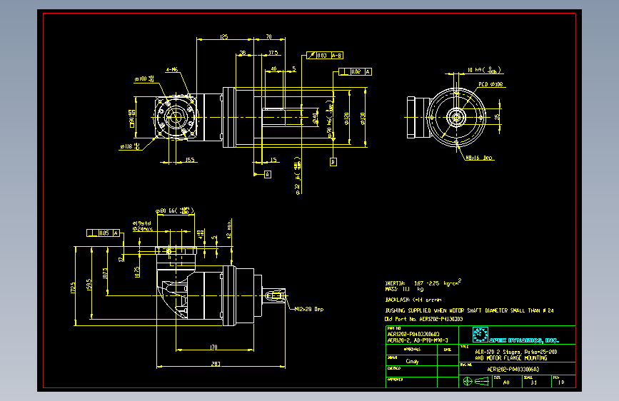Select the "38" dimension in top view
619x401 pixels.
[243, 53]
